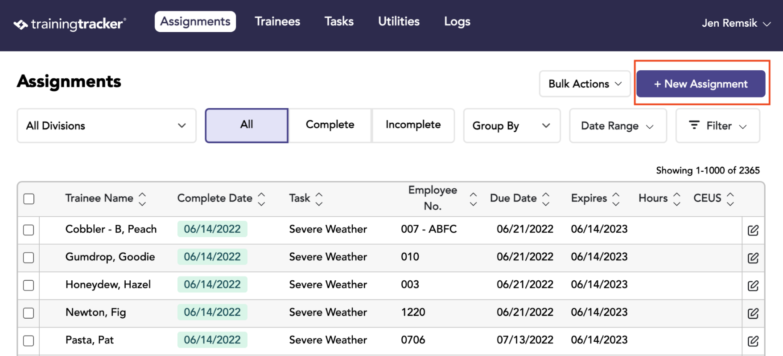Check the Newton, Fig row
The image size is (783, 356).
point(29,313)
